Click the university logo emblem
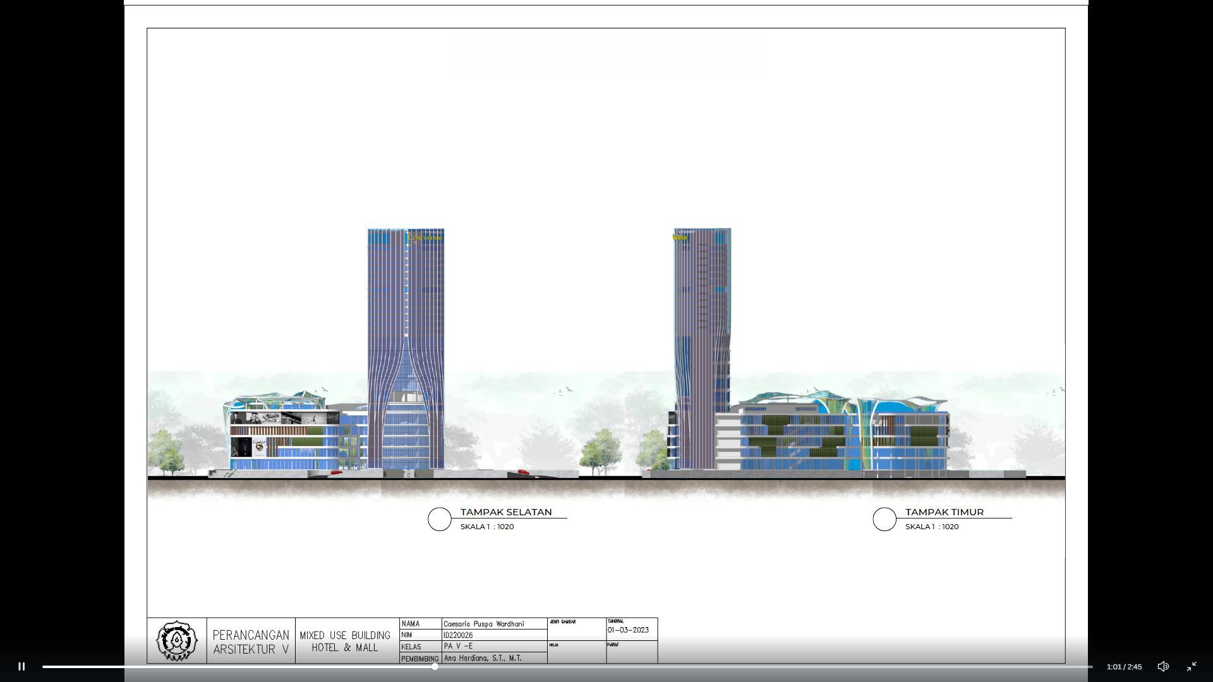1213x682 pixels. click(177, 641)
